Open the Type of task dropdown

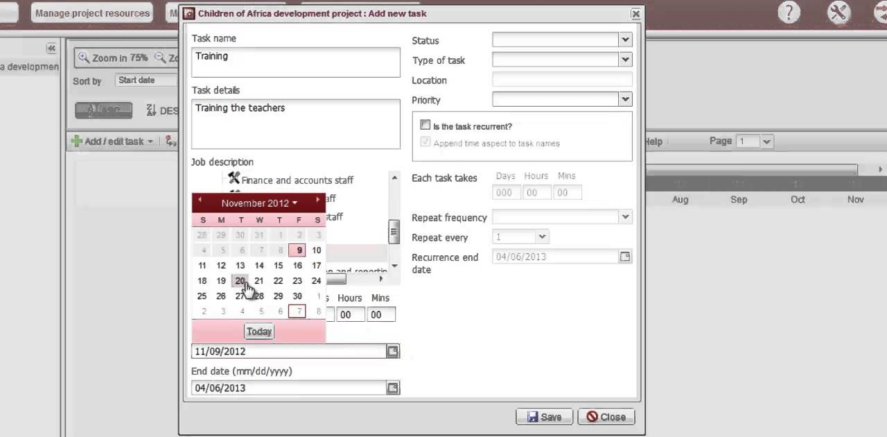(625, 60)
